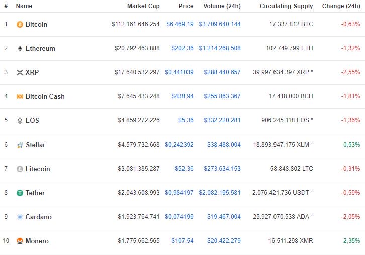Viewport: 365px width, 255px height.
Task: Click the green Tether icon
Action: pos(20,193)
